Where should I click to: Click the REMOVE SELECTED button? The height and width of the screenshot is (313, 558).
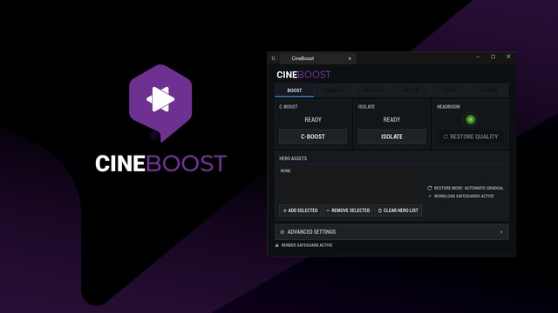348,210
